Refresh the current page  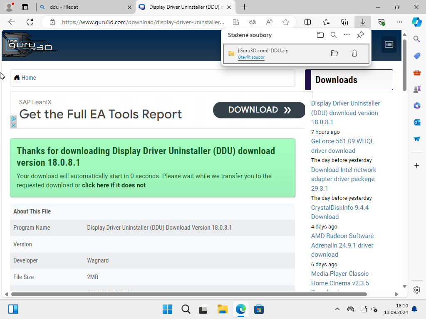click(x=30, y=22)
